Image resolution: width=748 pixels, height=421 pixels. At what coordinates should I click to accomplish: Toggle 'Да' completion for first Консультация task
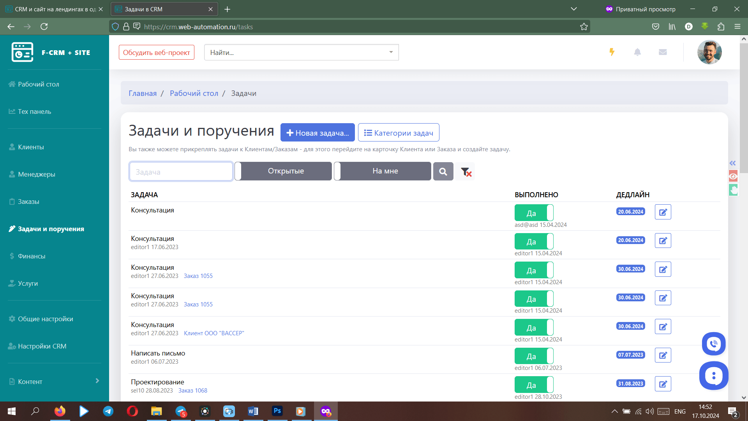pyautogui.click(x=534, y=213)
